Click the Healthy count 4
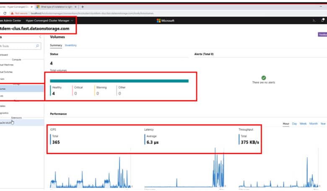The width and height of the screenshot is (327, 191). (54, 94)
